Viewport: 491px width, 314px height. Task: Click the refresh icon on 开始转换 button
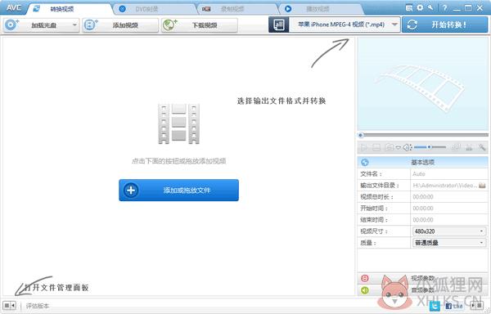(x=412, y=25)
